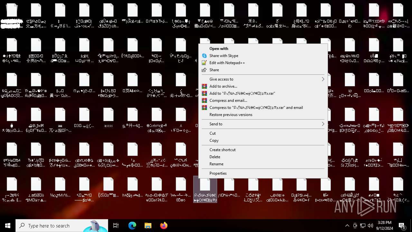Click the Skype icon in the context menu
412x232 pixels.
[204, 56]
